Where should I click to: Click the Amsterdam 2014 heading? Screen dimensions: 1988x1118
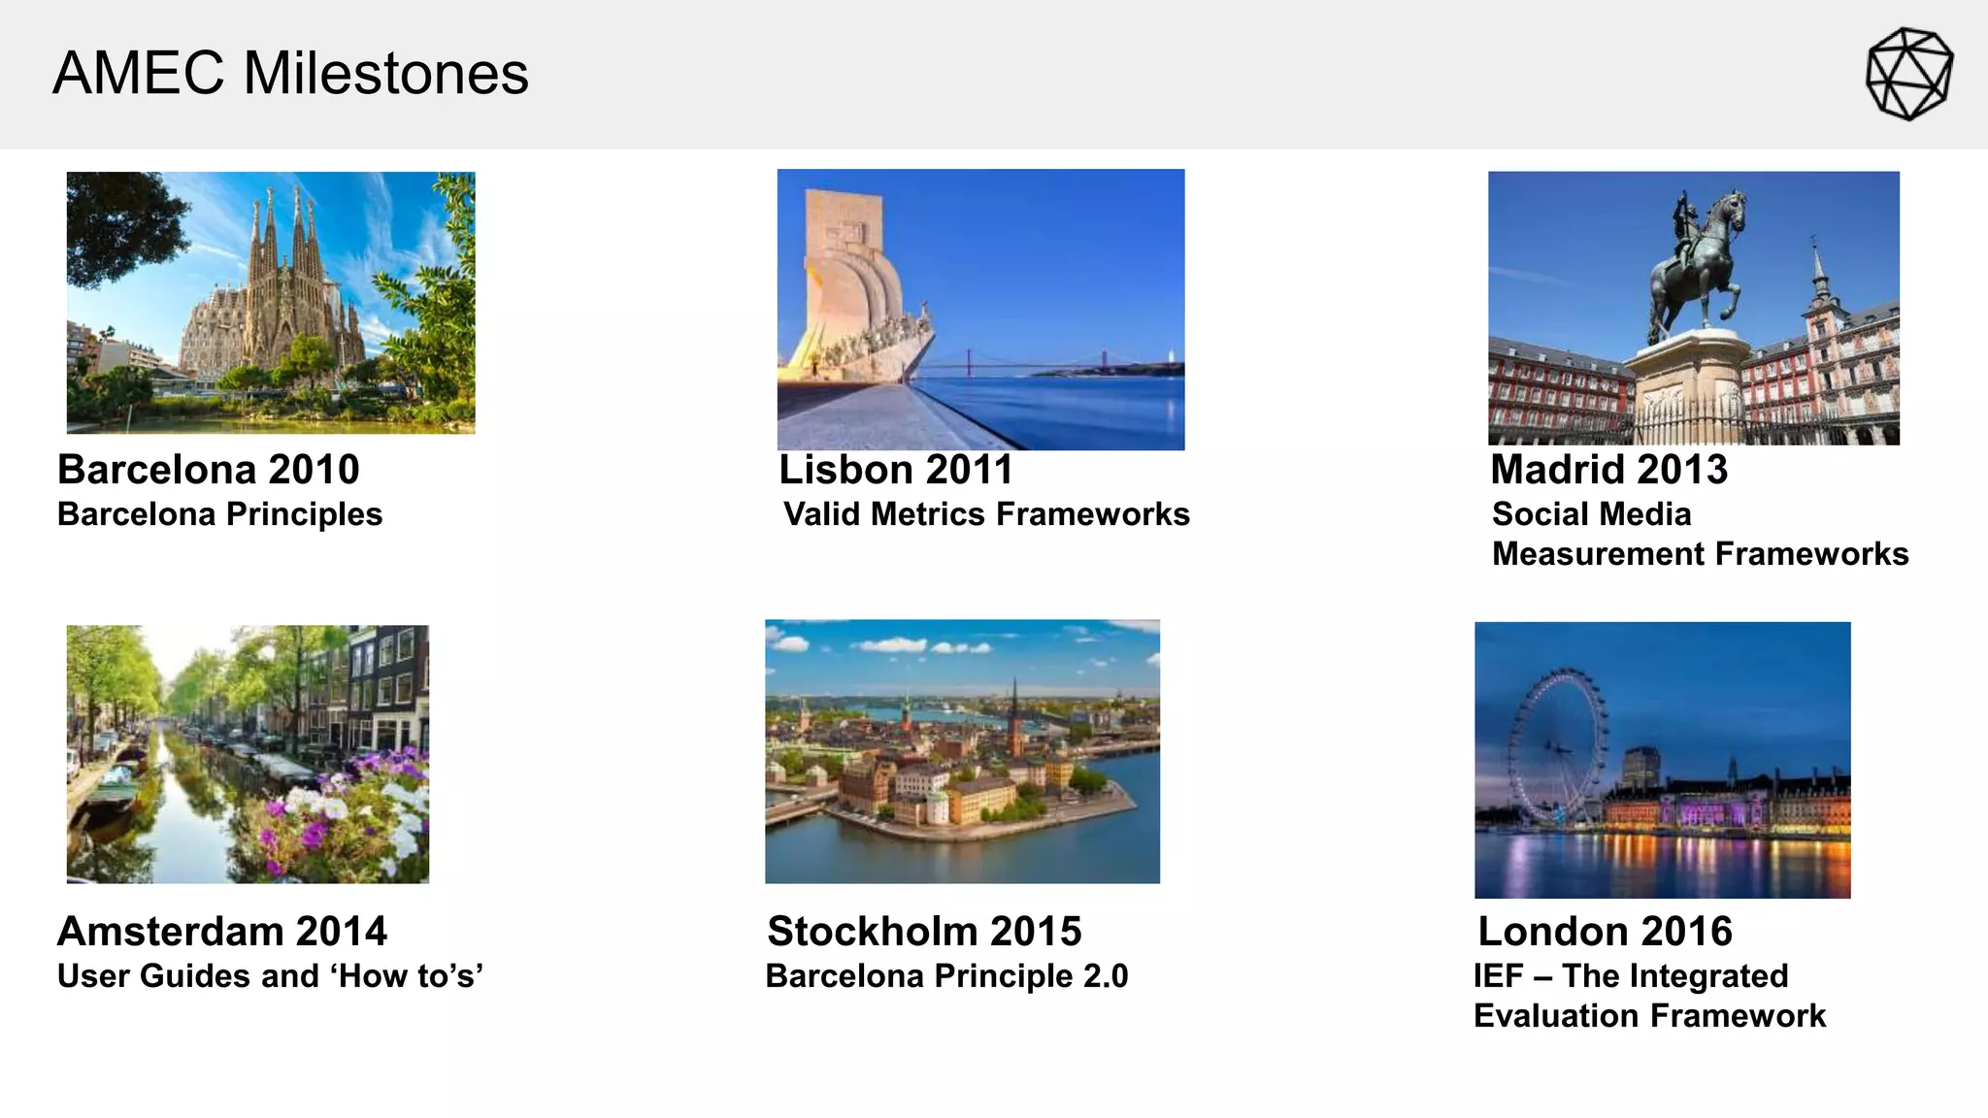click(x=221, y=932)
